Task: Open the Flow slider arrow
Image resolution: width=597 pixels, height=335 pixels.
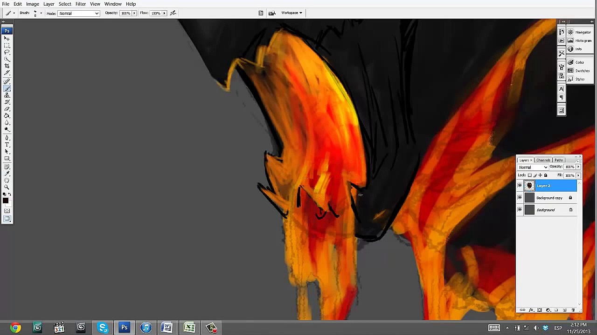Action: tap(164, 13)
